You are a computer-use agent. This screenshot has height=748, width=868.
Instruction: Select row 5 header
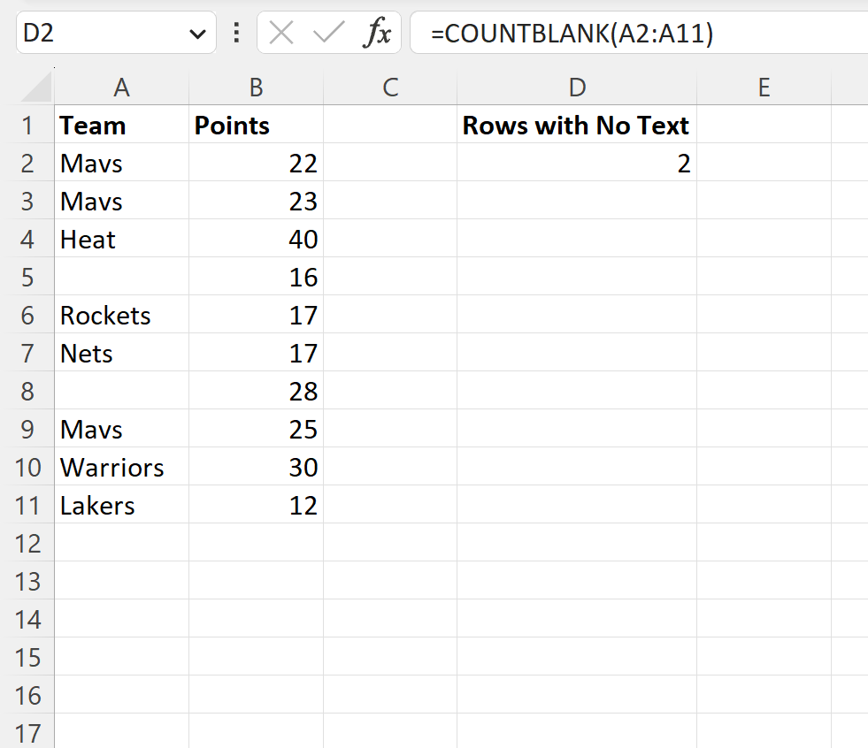pyautogui.click(x=27, y=278)
